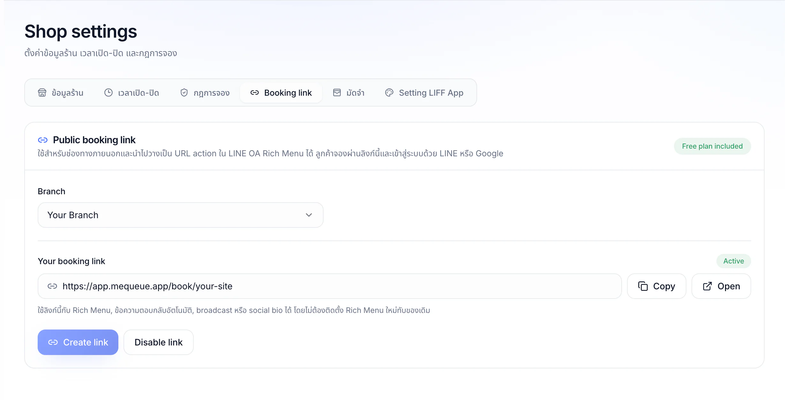This screenshot has height=400, width=785.
Task: Select the Booking link tab
Action: [x=281, y=93]
